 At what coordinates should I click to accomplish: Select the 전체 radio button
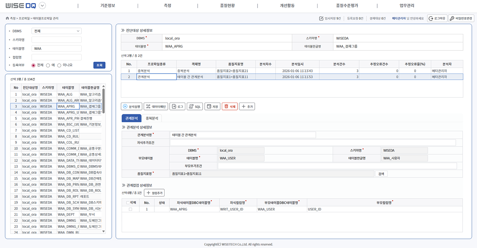33,65
